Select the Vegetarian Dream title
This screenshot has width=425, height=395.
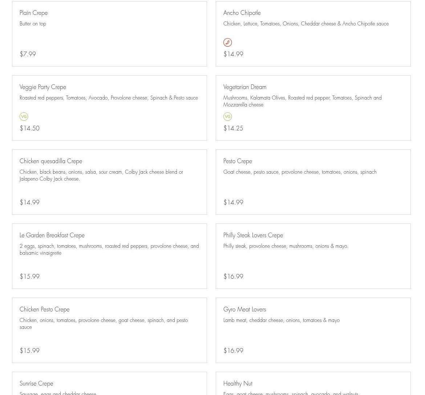[245, 87]
